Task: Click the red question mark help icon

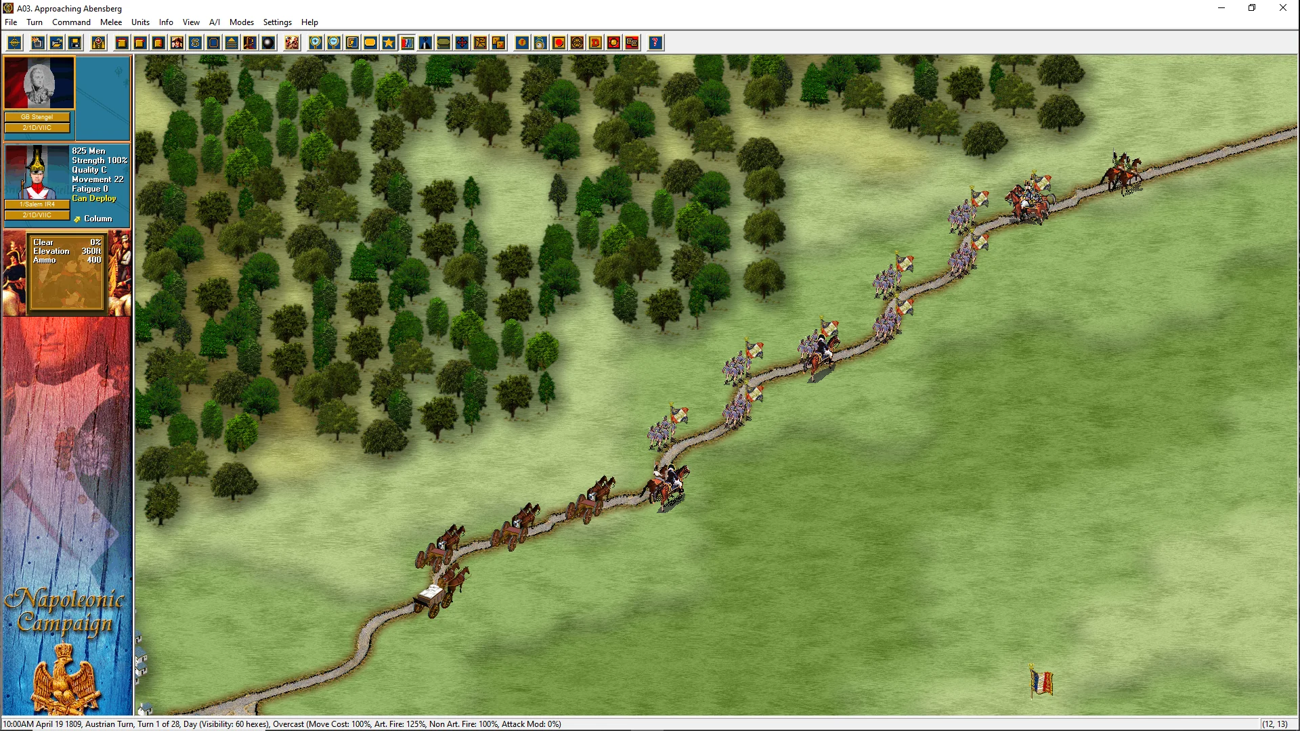Action: 655,43
